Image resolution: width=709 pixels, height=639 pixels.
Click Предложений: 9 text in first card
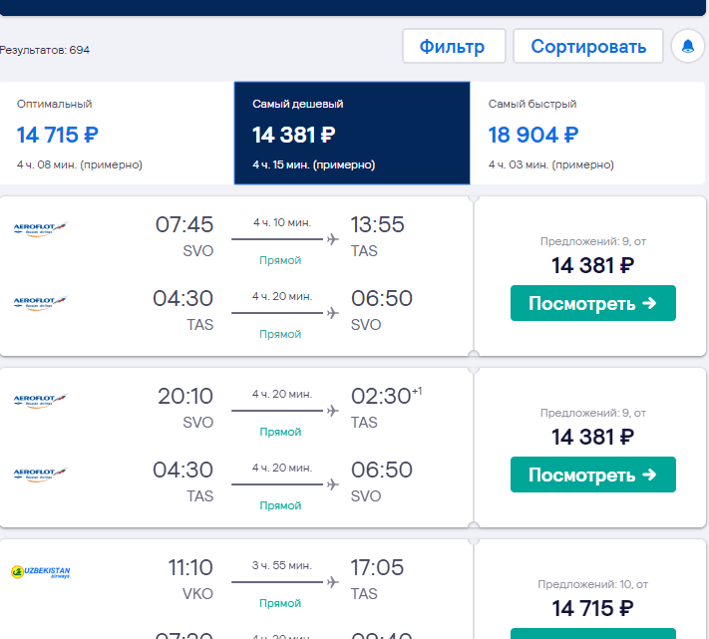tap(592, 241)
